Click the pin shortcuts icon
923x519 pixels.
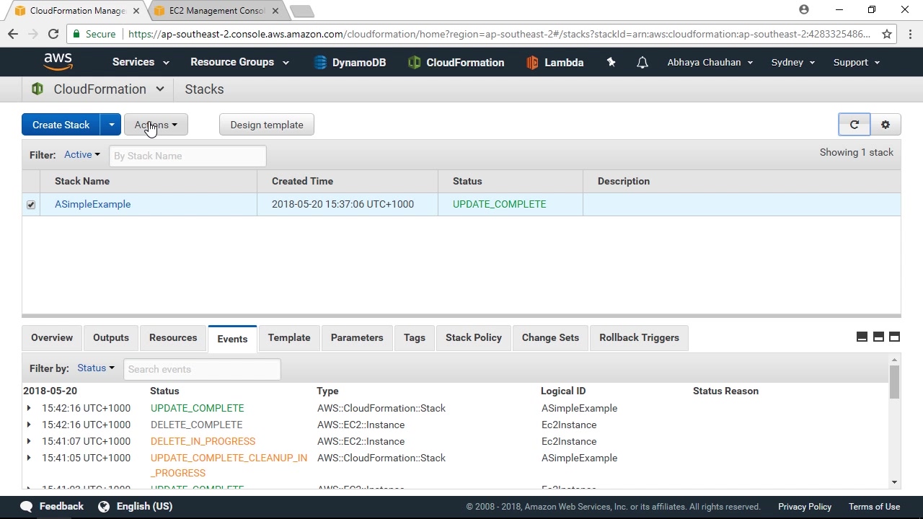[611, 63]
